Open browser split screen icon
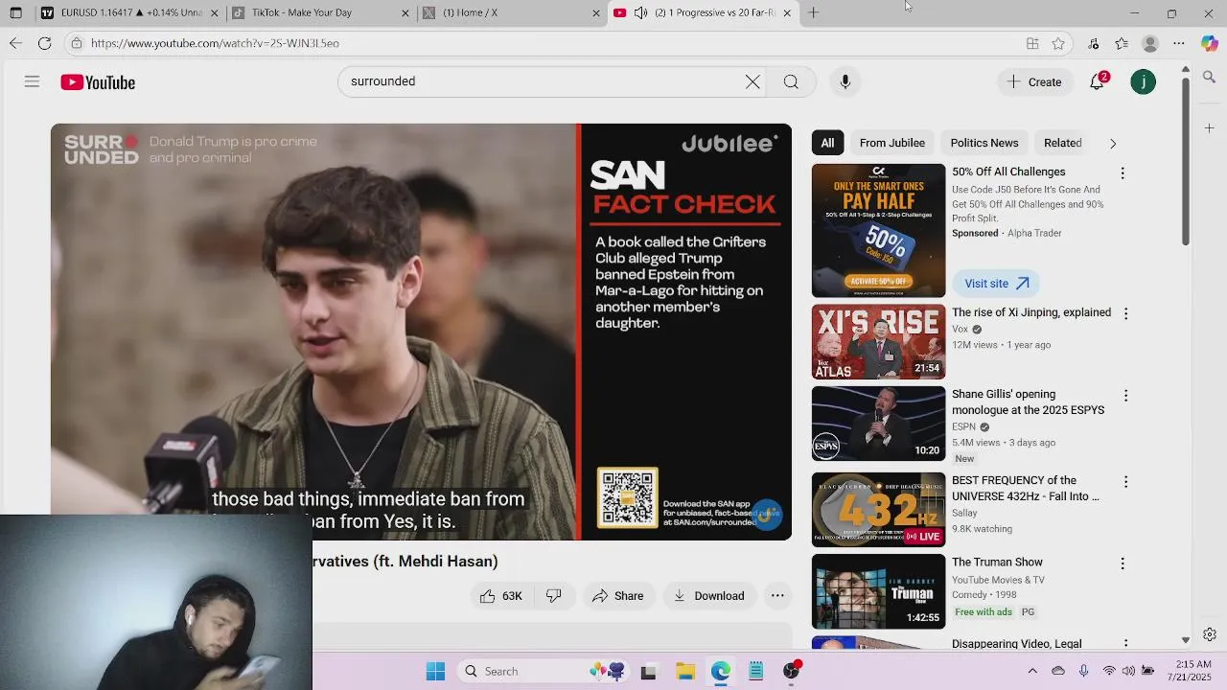1227x690 pixels. (x=1032, y=43)
